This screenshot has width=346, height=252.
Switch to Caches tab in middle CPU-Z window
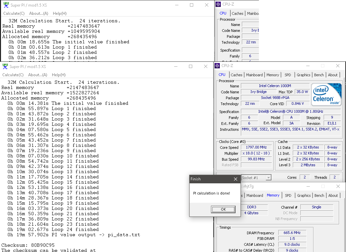tap(236, 75)
